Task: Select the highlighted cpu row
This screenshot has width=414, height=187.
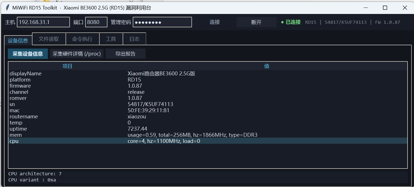Action: 208,141
